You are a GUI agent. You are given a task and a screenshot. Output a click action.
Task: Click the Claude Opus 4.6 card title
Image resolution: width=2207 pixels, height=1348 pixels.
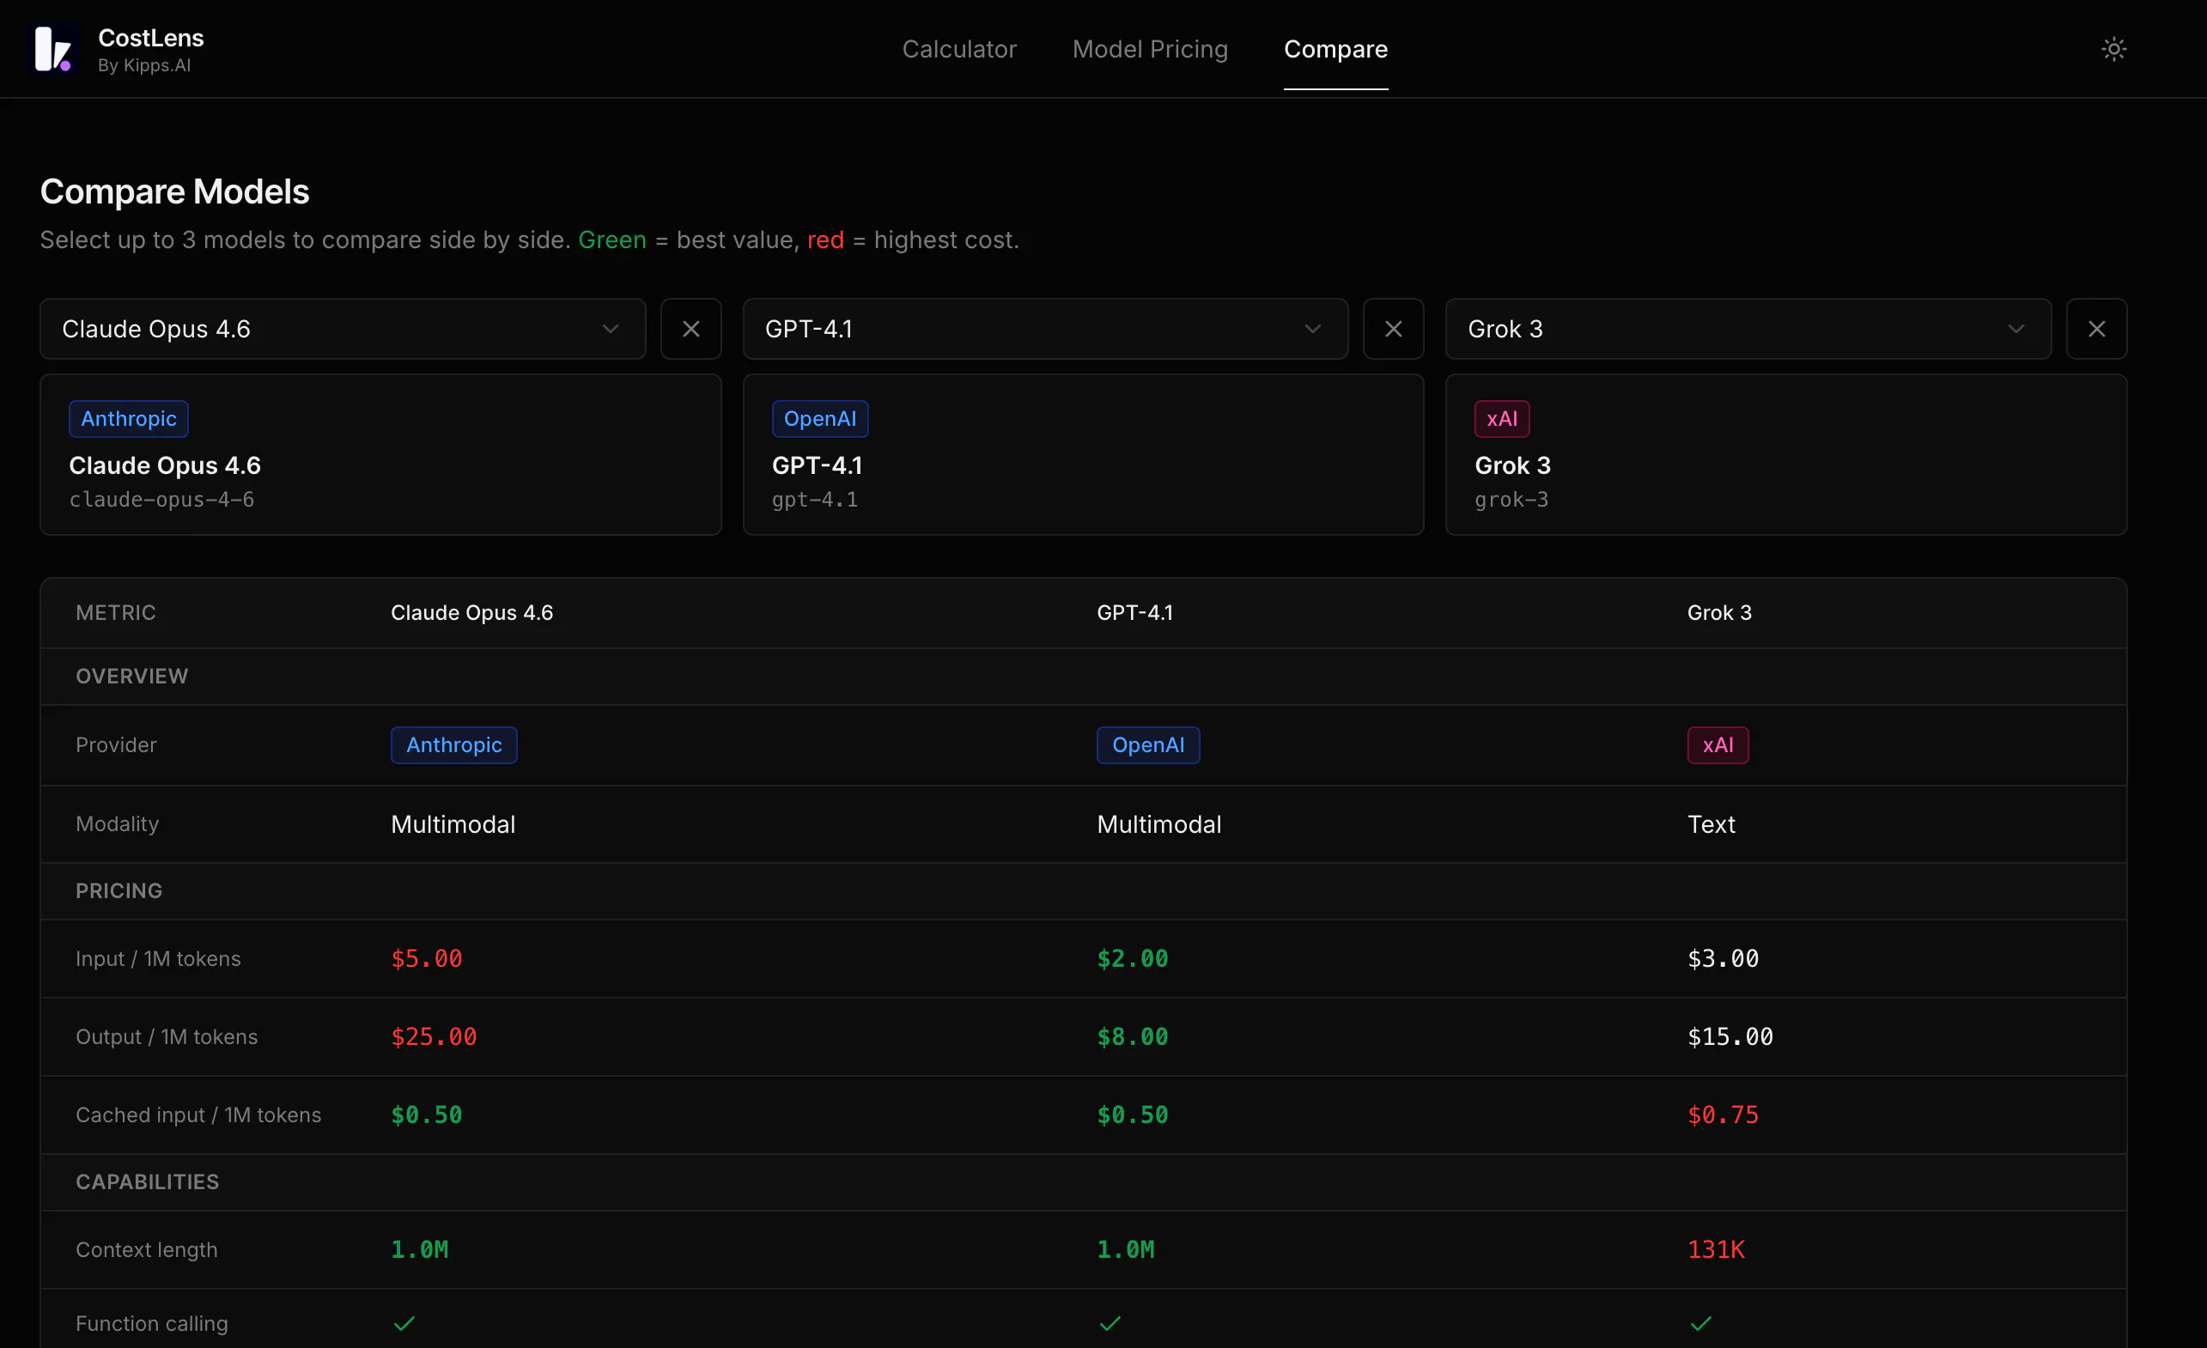[x=165, y=465]
